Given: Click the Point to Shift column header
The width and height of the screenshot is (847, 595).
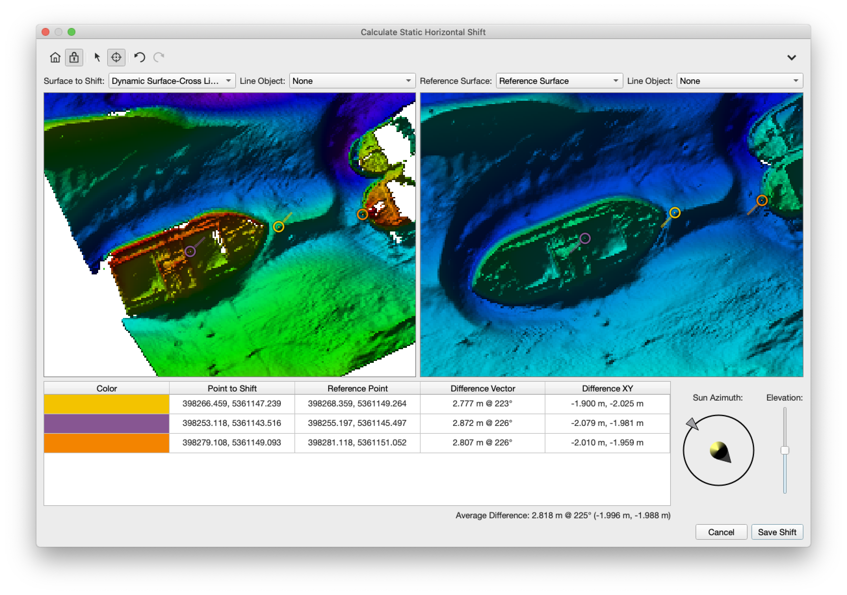Looking at the screenshot, I should 232,388.
